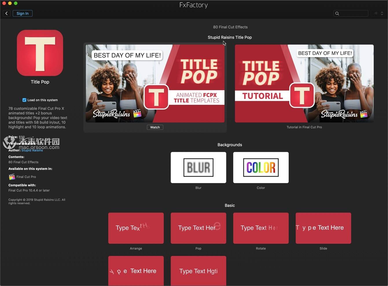Click the Watch button under promo video
388x286 pixels.
pyautogui.click(x=155, y=127)
